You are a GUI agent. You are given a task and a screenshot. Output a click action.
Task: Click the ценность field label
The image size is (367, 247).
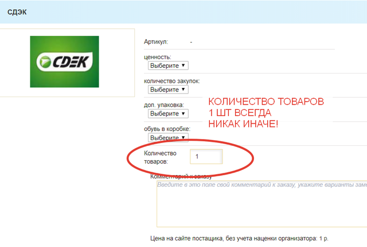click(158, 57)
